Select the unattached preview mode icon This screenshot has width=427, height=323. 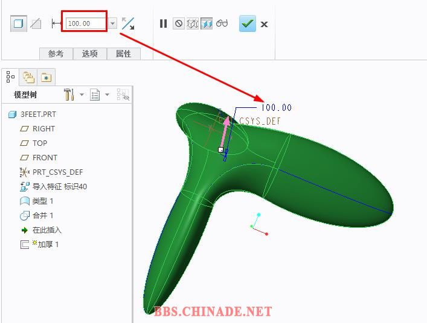(193, 24)
